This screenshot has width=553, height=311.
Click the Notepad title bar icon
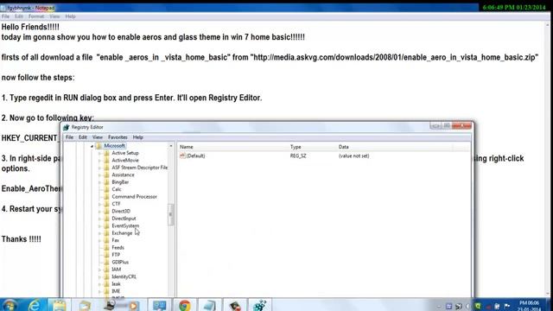[x=3, y=8]
